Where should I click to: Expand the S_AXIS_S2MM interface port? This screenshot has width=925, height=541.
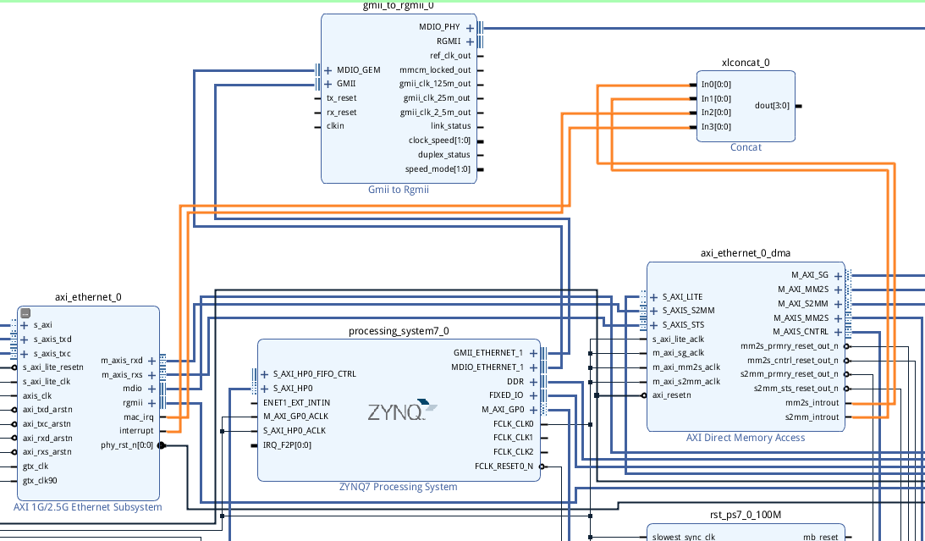click(x=653, y=311)
